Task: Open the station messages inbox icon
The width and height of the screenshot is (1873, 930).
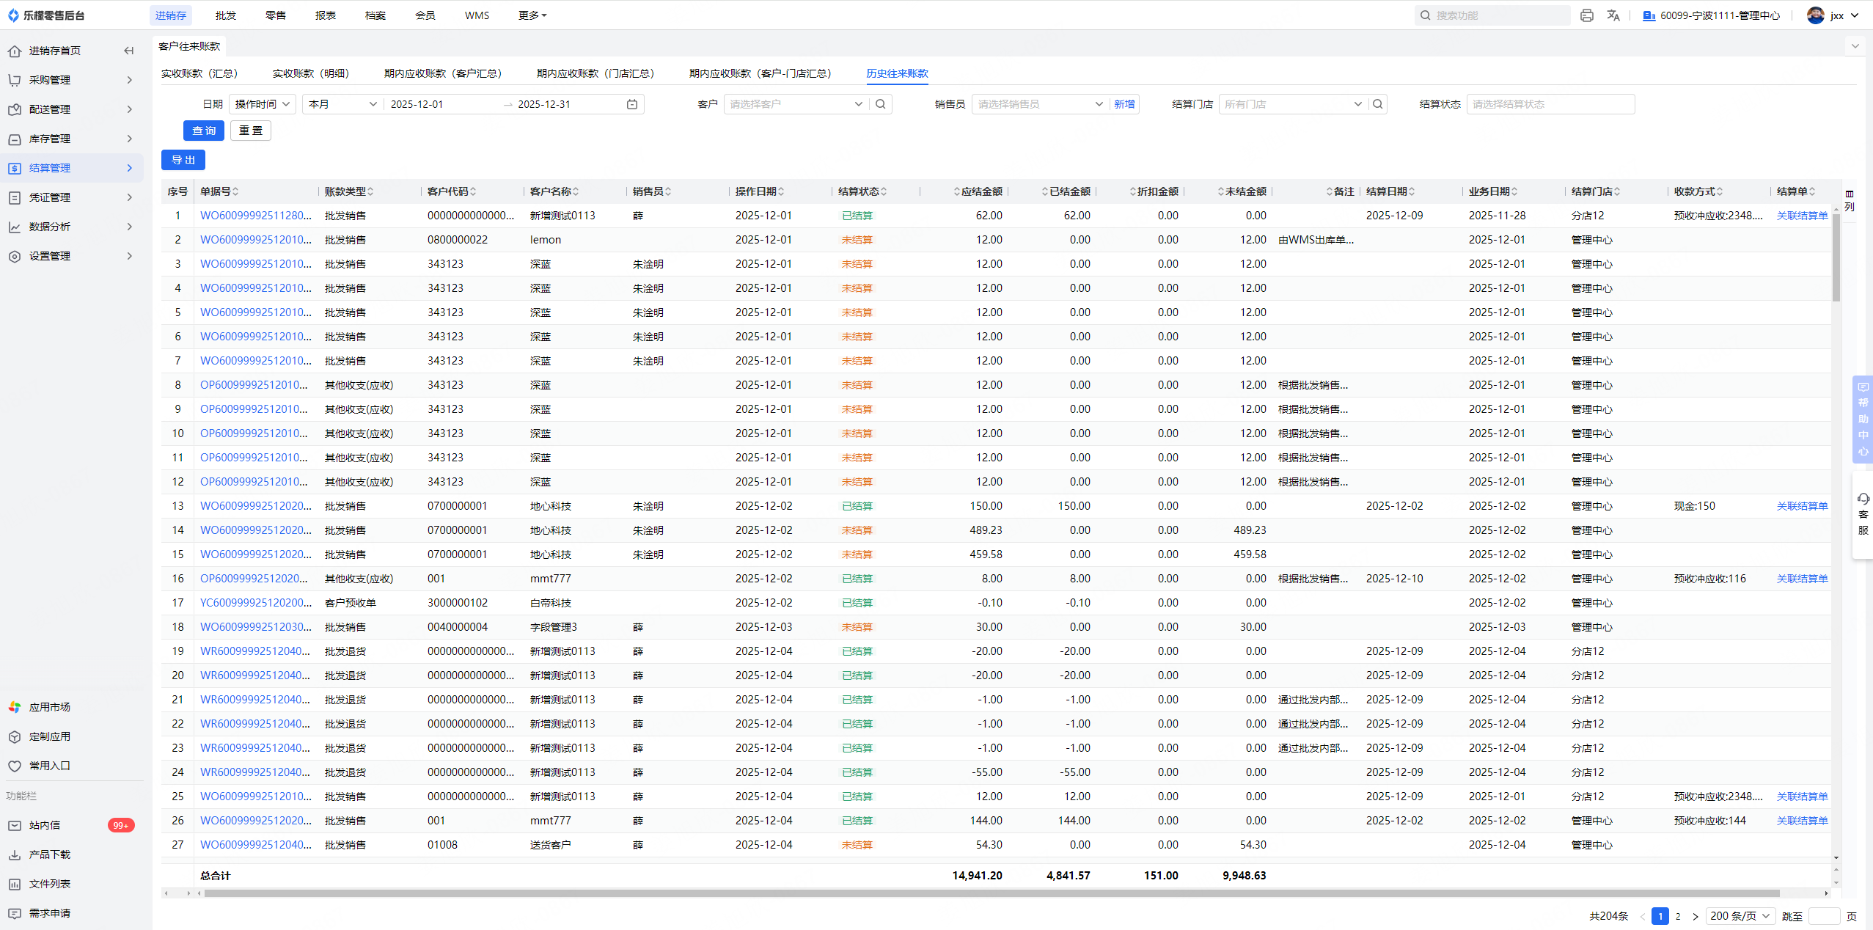Action: click(x=15, y=825)
